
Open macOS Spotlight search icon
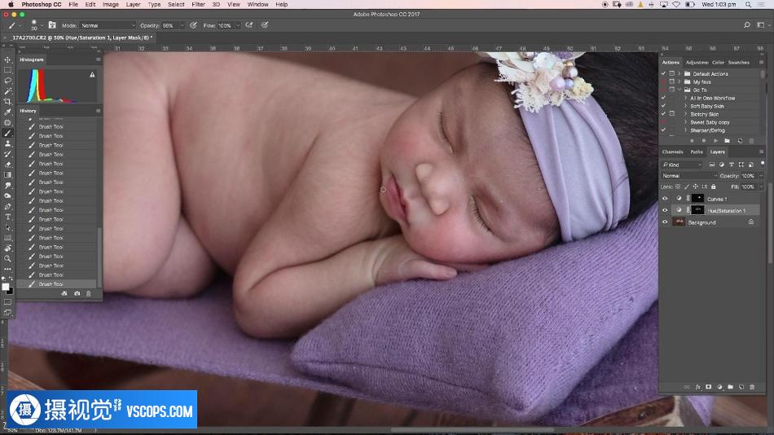(x=748, y=4)
